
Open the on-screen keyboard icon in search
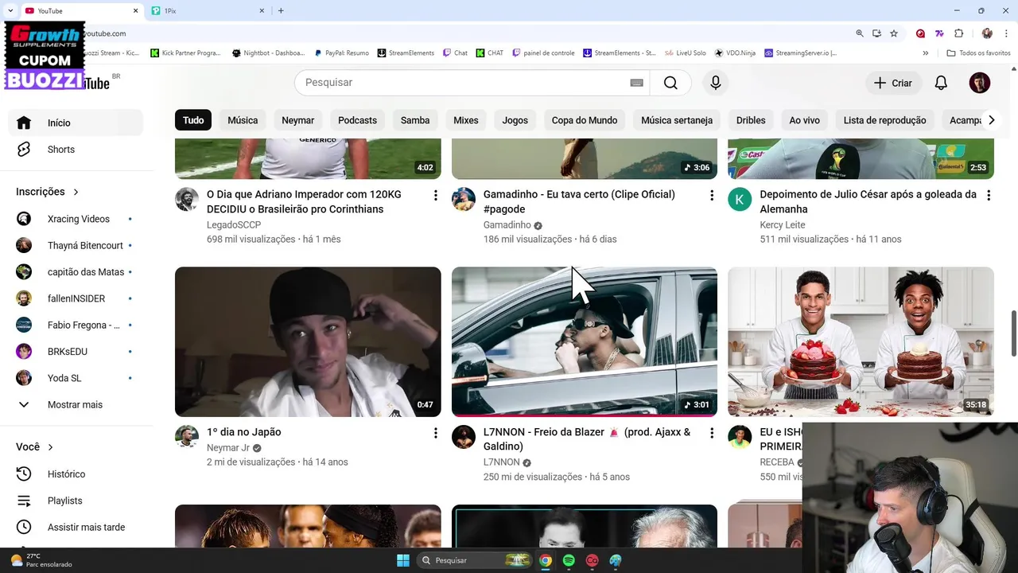[636, 83]
